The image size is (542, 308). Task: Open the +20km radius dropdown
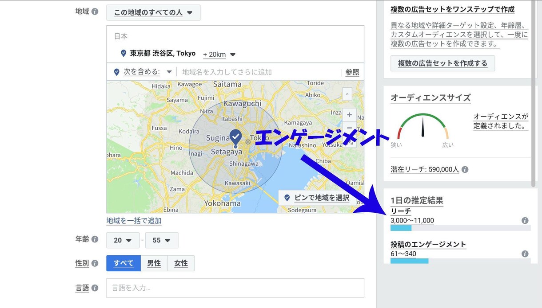pos(219,54)
